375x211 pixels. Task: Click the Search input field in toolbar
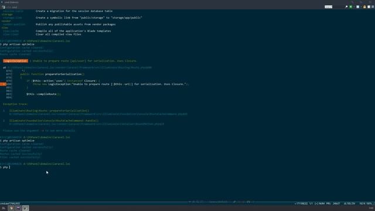335,7
